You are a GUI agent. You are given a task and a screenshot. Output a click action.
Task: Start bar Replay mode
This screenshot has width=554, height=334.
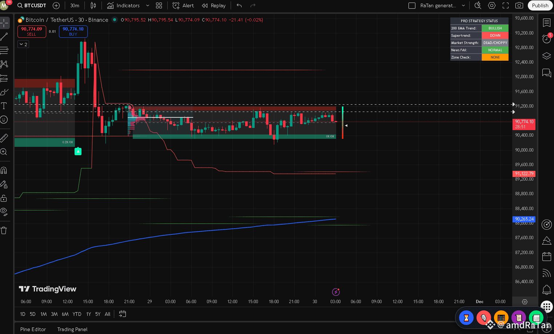(214, 5)
